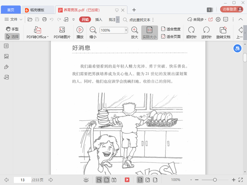The height and width of the screenshot is (185, 247).
Task: Expand the 文件 menu arrow
Action: point(21,20)
